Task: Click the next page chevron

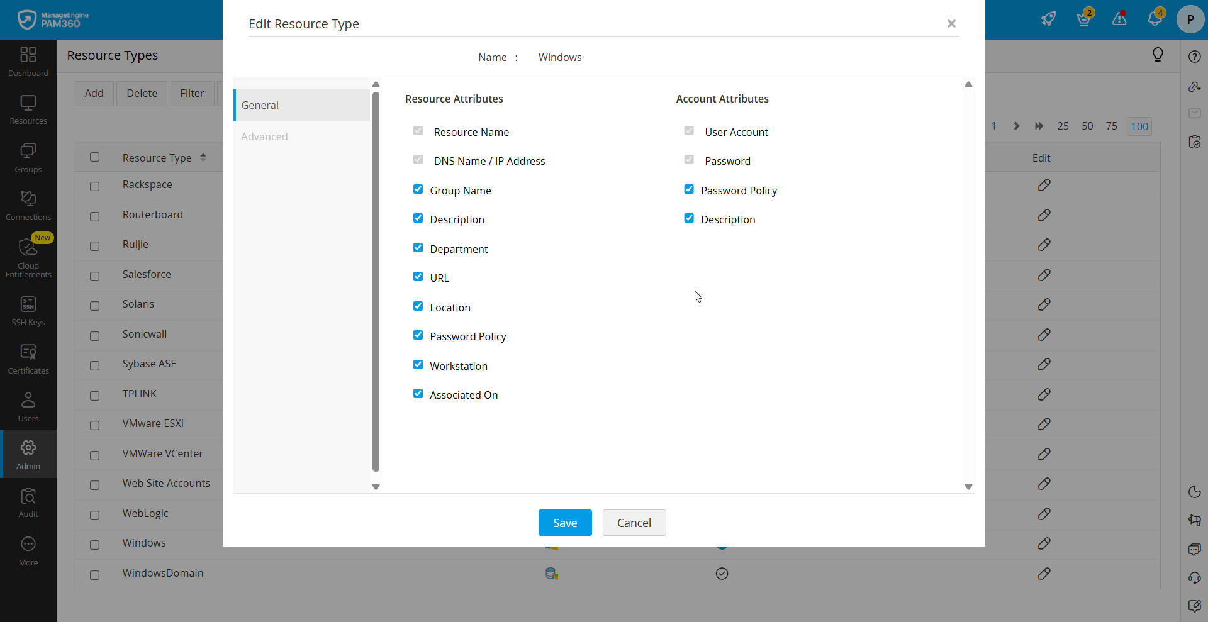Action: point(1017,126)
